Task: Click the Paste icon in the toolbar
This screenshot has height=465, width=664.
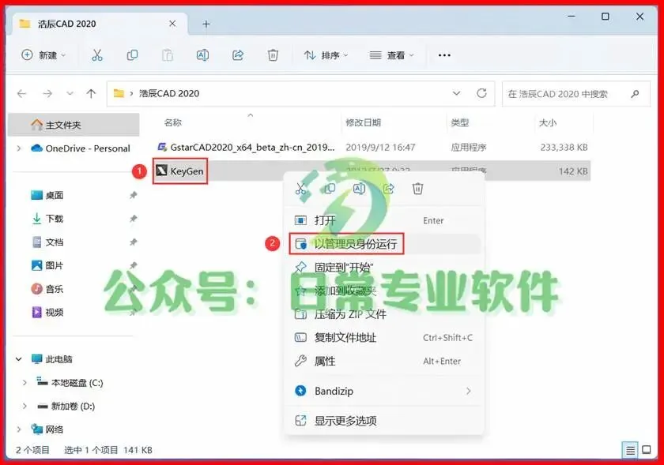Action: (168, 55)
